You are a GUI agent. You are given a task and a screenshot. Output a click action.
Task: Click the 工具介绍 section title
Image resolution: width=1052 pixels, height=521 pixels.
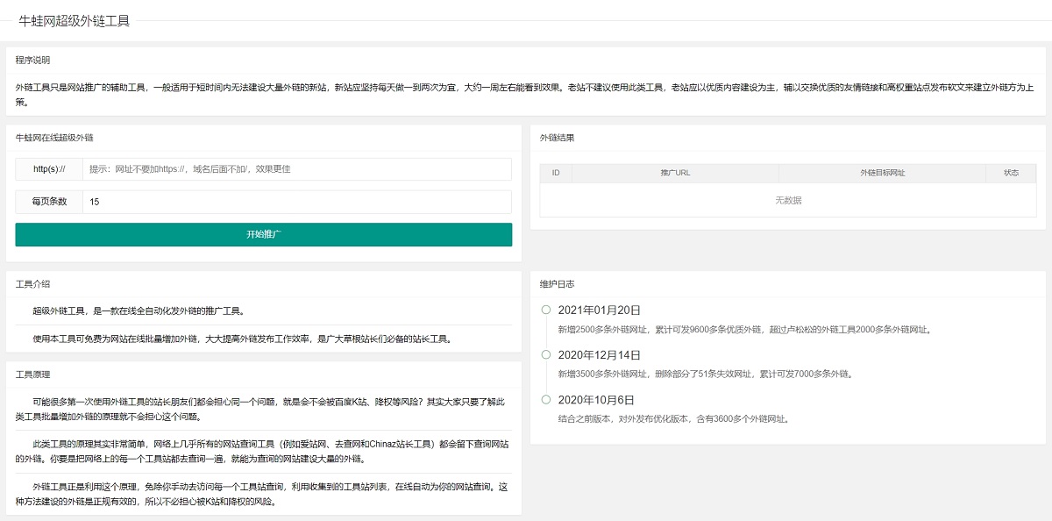pyautogui.click(x=34, y=283)
